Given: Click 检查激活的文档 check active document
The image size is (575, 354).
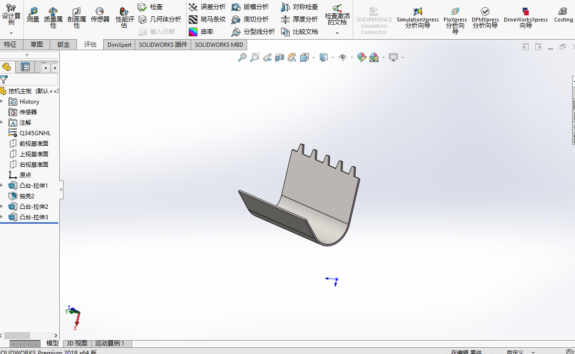Looking at the screenshot, I should click(337, 15).
